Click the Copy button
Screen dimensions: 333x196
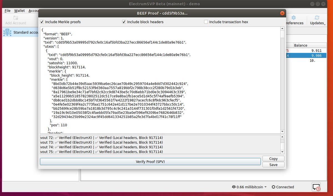tap(273, 159)
